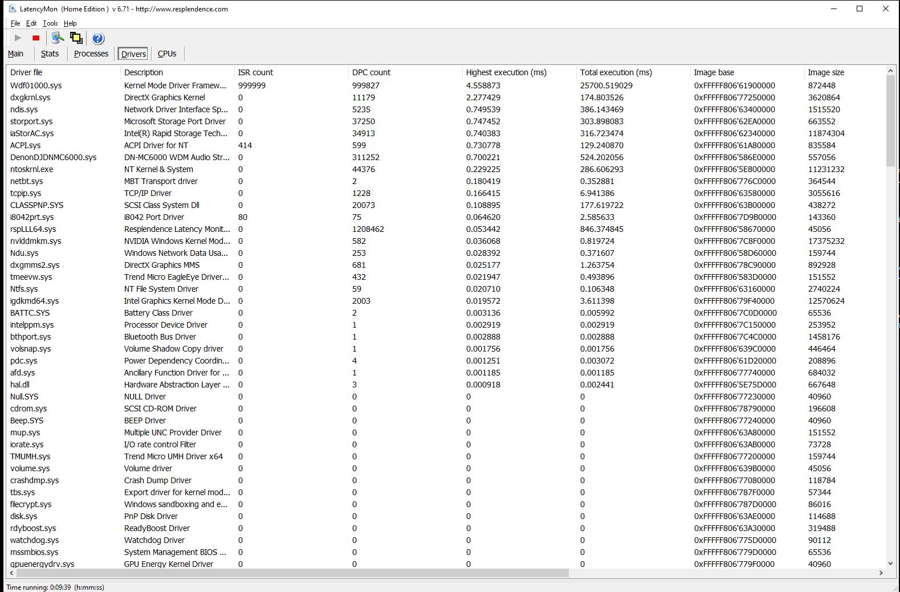The image size is (900, 592).
Task: Select the watchdog.sys driver row
Action: coord(446,540)
